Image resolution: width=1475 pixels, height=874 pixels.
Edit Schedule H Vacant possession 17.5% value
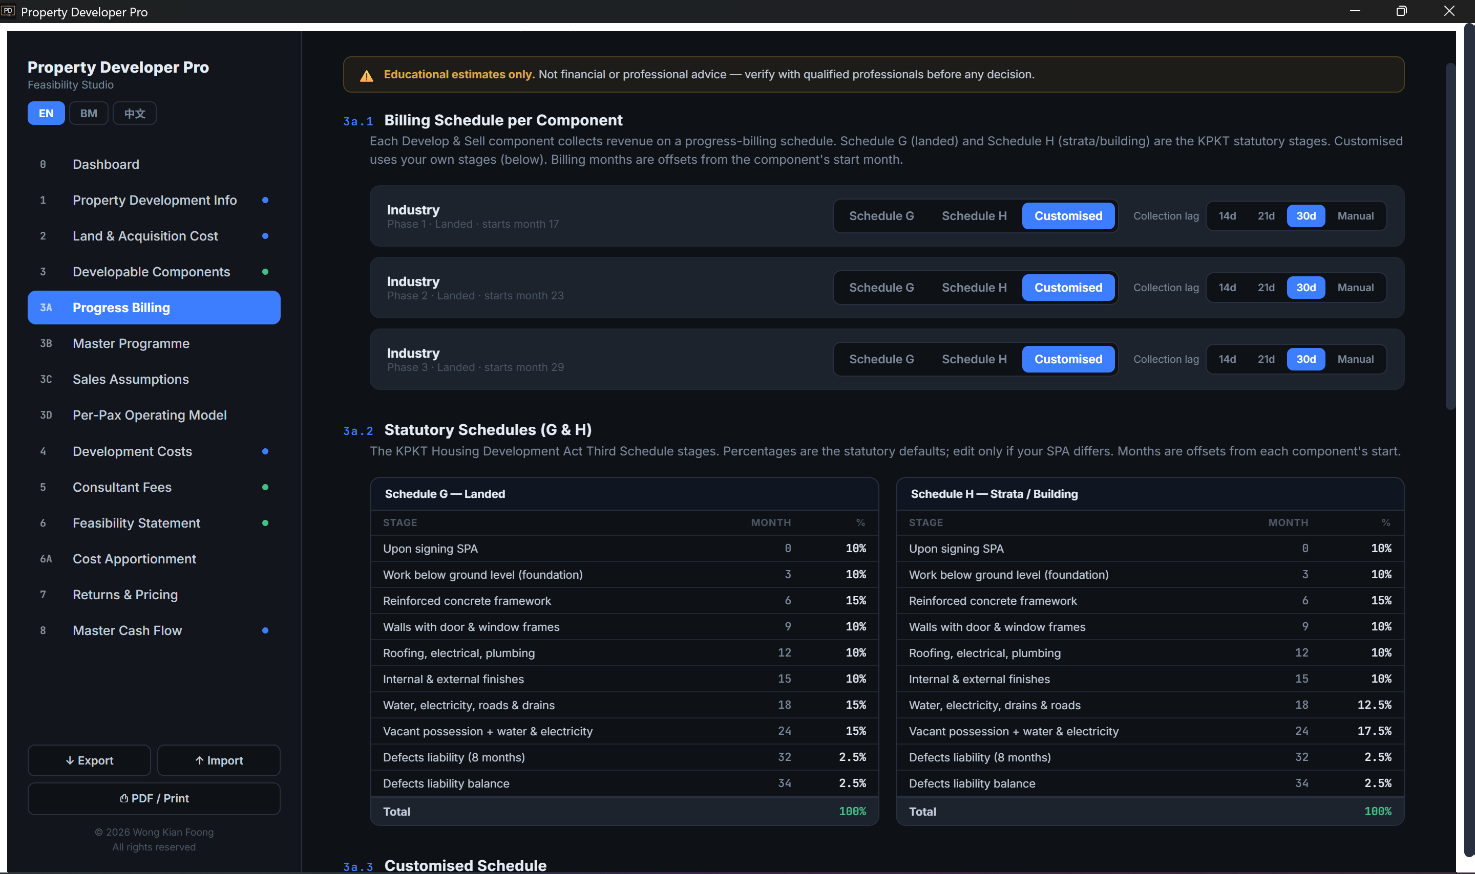pyautogui.click(x=1374, y=731)
